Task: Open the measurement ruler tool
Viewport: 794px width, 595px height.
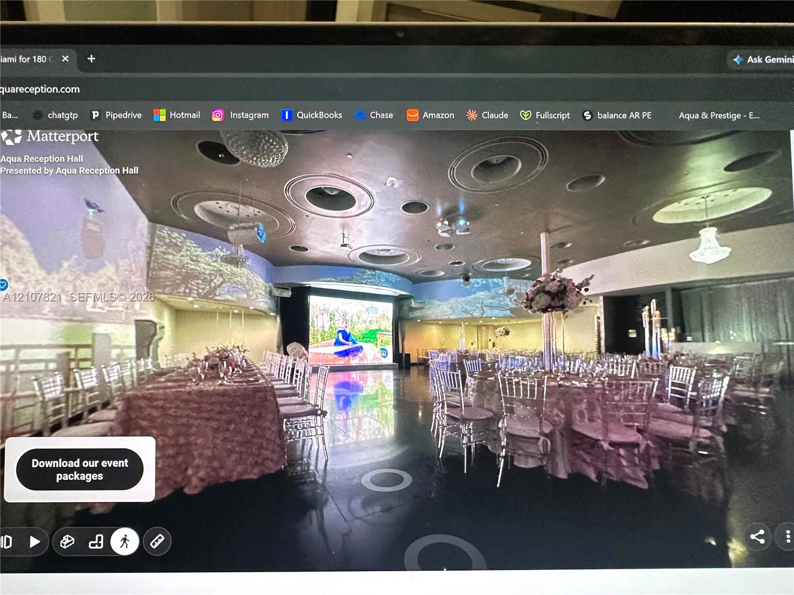Action: [157, 541]
